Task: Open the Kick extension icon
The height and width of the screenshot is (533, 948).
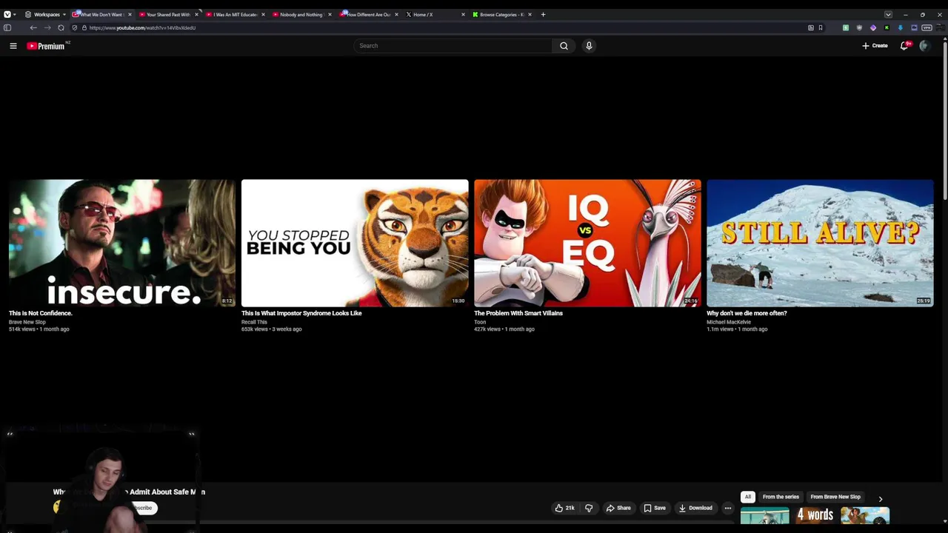Action: (887, 27)
